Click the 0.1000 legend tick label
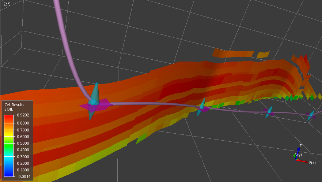The height and width of the screenshot is (182, 322). 23,170
